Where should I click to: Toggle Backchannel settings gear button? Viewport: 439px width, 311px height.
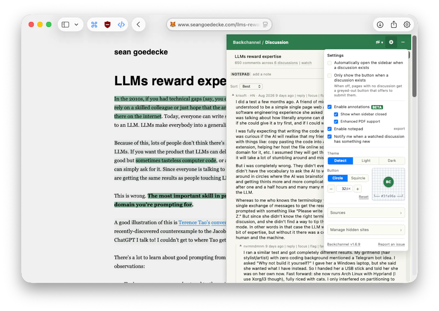point(391,42)
